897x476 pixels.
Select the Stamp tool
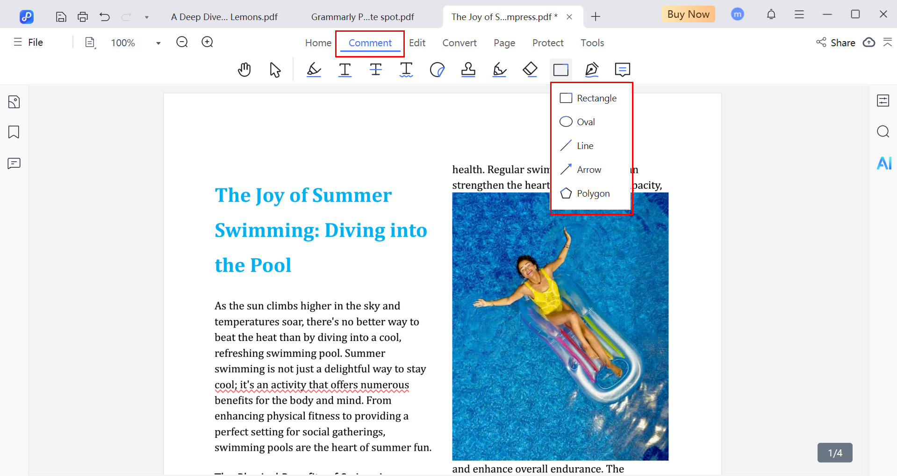(468, 70)
